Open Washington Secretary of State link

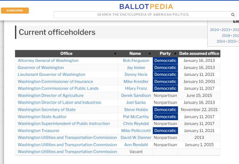(47, 110)
